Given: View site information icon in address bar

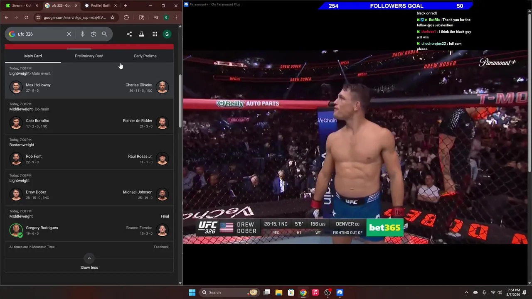Looking at the screenshot, I should click(38, 17).
